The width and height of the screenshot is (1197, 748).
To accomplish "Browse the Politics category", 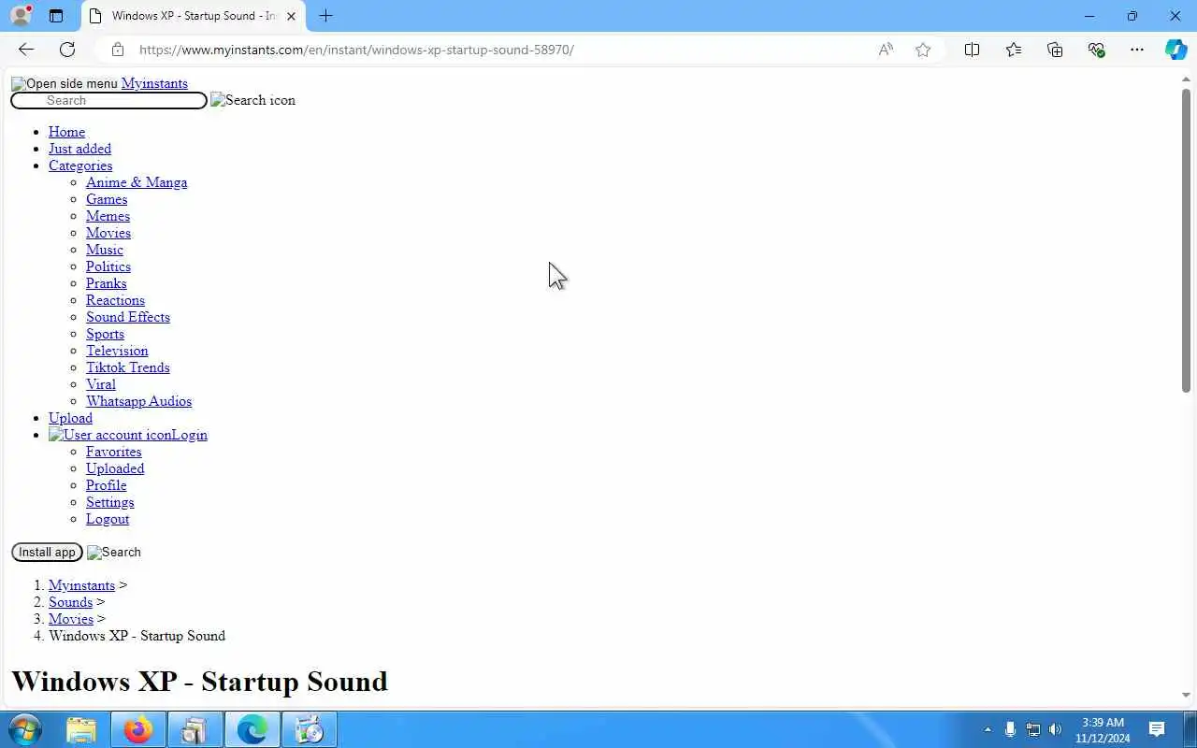I will [x=108, y=266].
